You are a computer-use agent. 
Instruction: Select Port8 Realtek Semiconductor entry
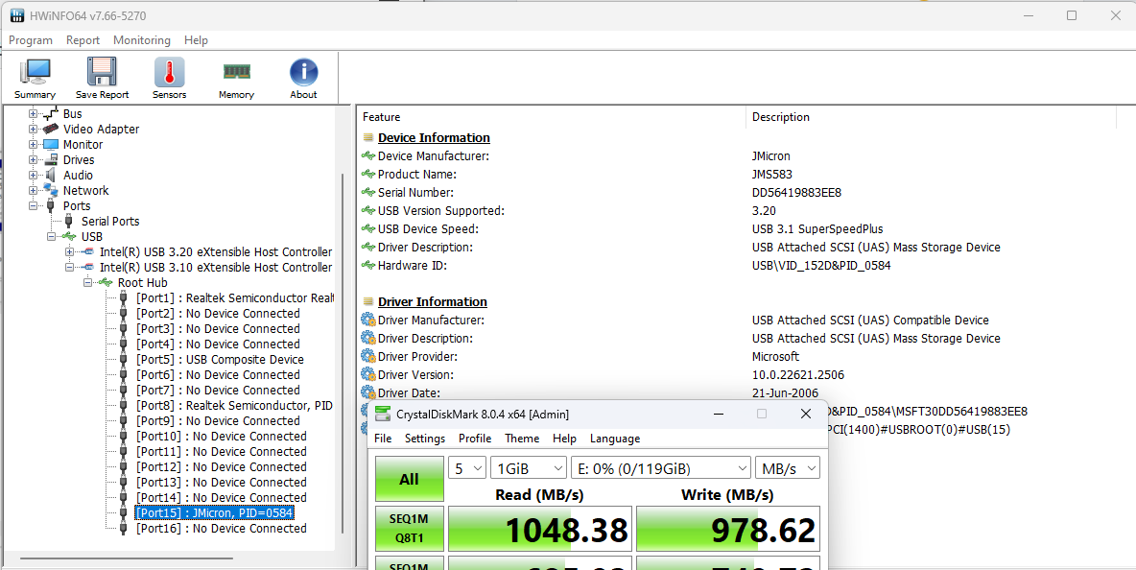(234, 406)
